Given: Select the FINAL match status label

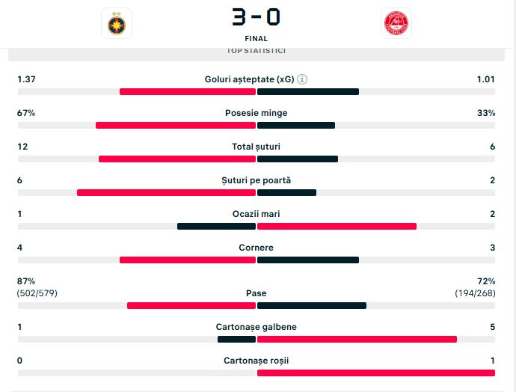Looking at the screenshot, I should 256,39.
